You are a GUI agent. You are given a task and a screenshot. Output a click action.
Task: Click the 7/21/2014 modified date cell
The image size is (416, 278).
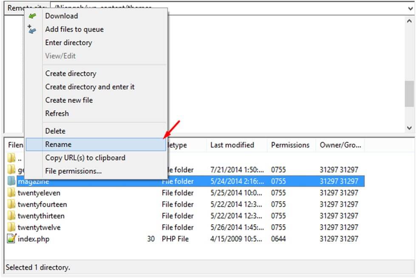point(237,170)
